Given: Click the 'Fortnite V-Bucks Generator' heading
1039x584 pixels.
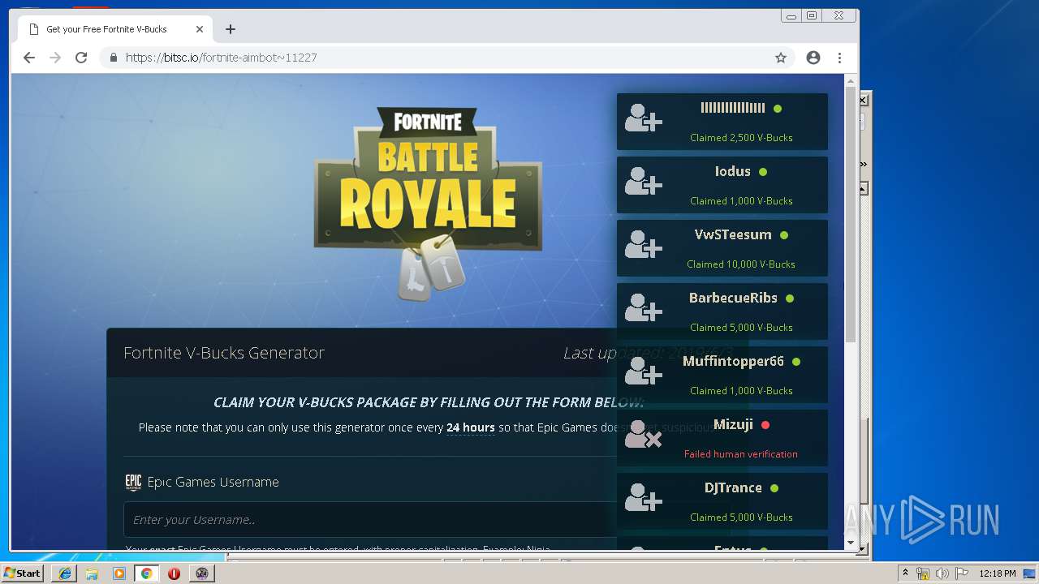Looking at the screenshot, I should 224,353.
